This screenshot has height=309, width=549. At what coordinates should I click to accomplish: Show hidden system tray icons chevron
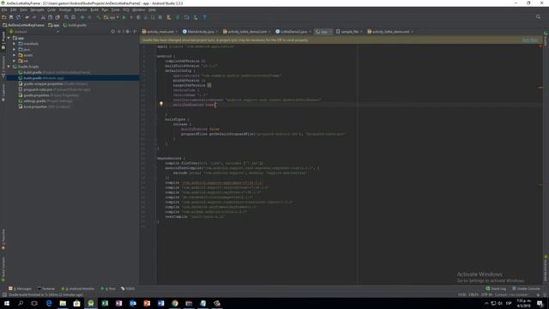click(486, 303)
